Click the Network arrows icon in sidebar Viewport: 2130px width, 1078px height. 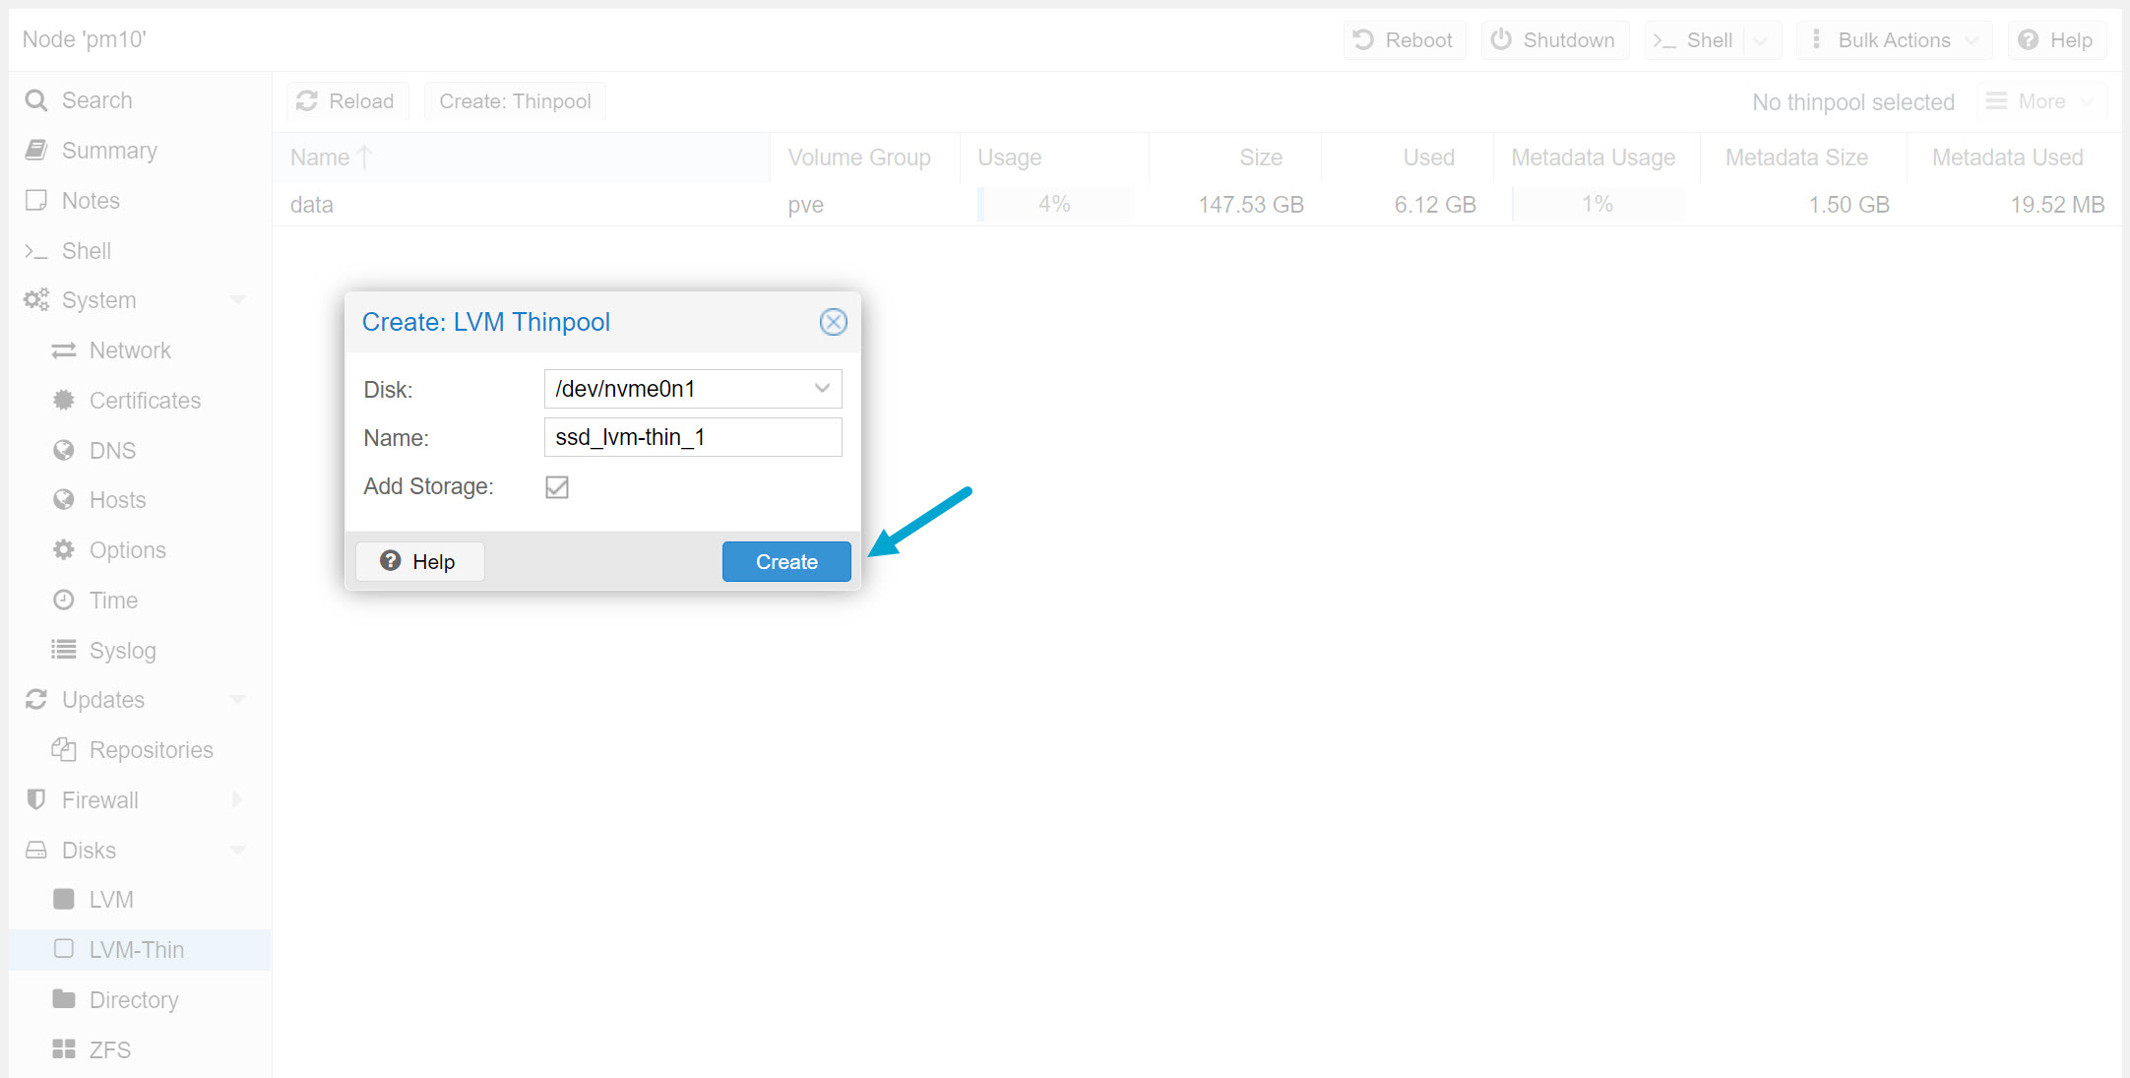(x=64, y=350)
